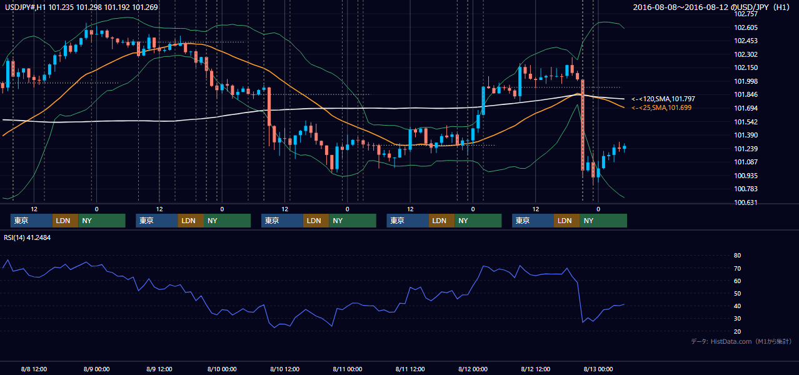Click the 東京 session block for August 10
The width and height of the screenshot is (799, 375).
click(x=283, y=221)
